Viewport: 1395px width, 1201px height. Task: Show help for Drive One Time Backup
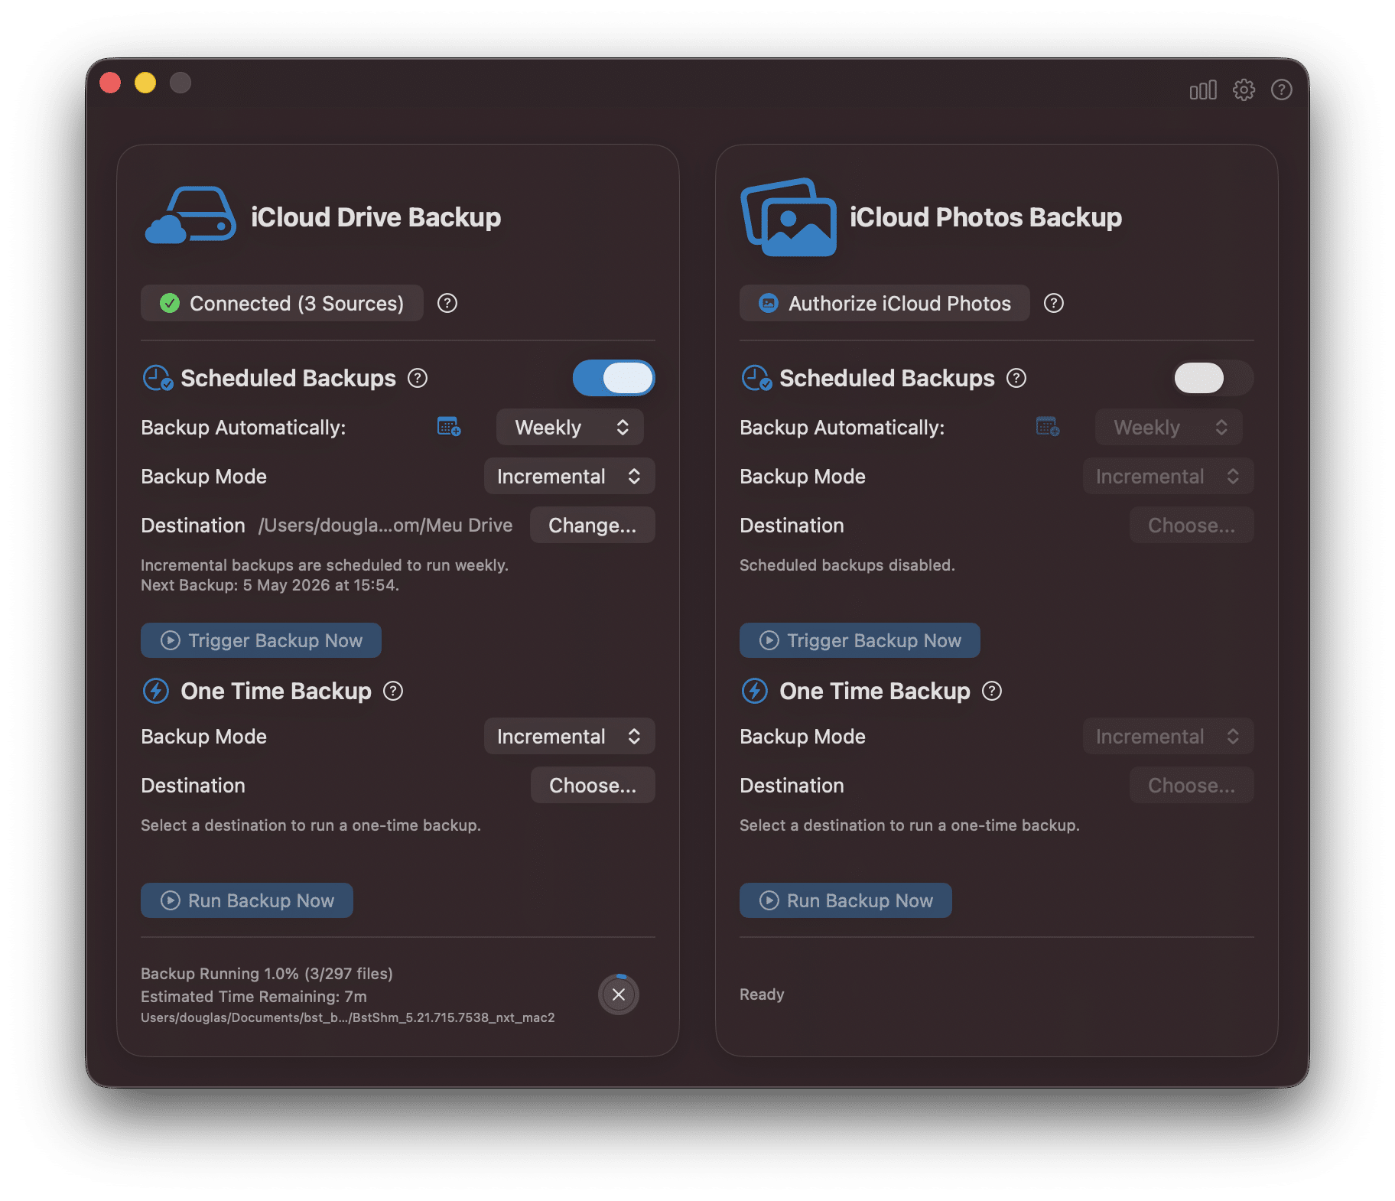[x=392, y=692]
